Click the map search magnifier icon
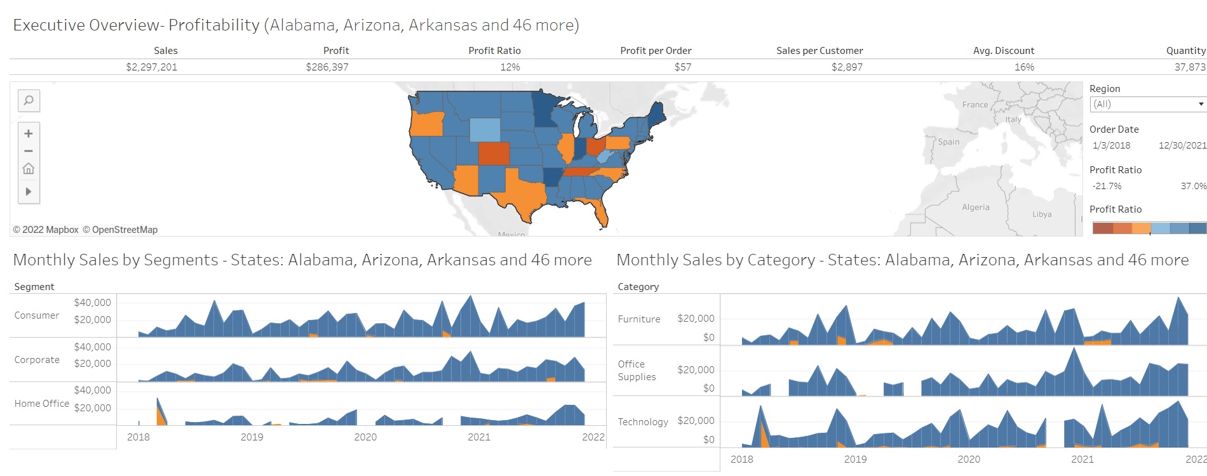This screenshot has width=1207, height=476. click(29, 100)
